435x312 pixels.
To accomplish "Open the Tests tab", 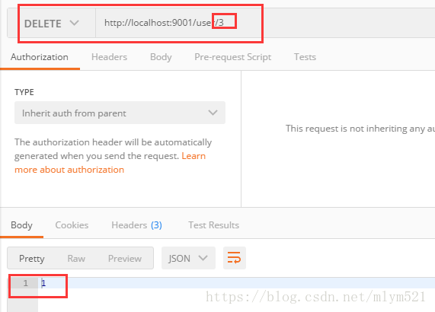I will 305,57.
